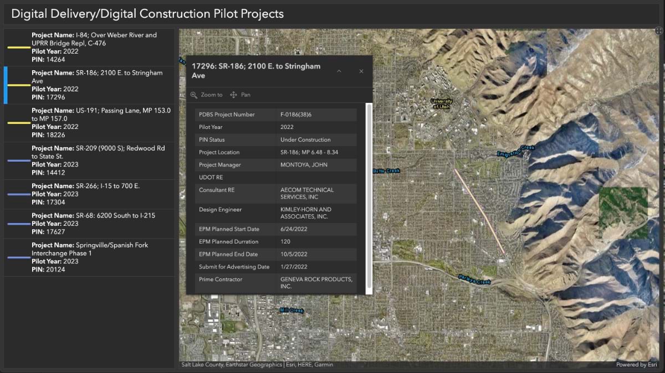Click the dashboard title 'Digital Delivery/Digital Construction Pilot Projects'
The image size is (665, 373).
147,14
